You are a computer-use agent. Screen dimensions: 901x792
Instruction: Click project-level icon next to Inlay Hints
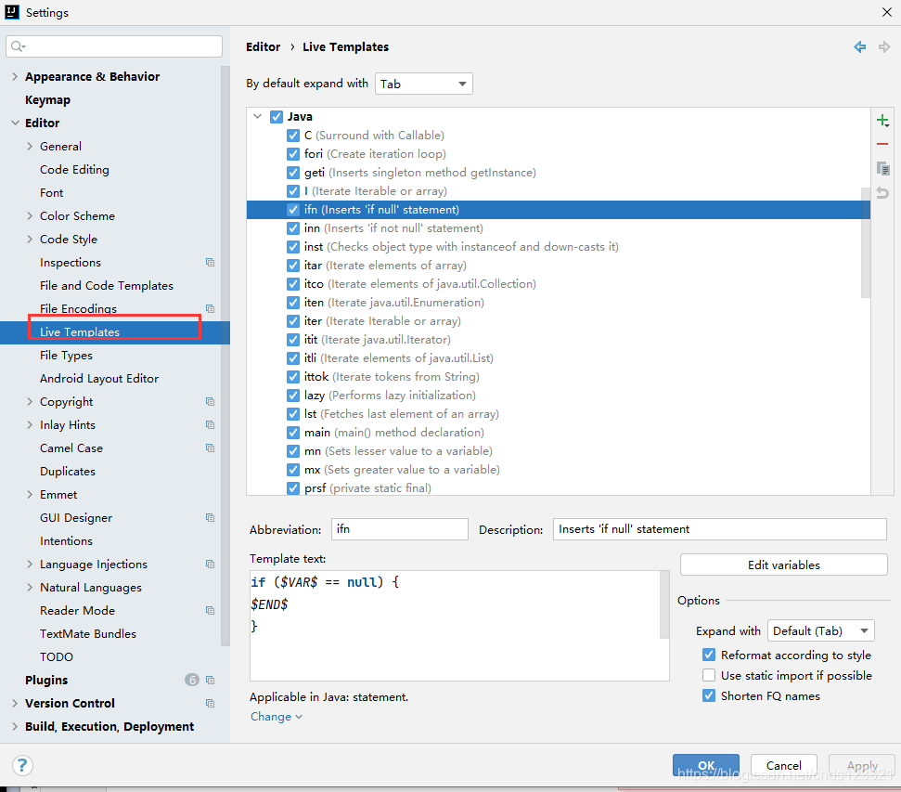[x=210, y=425]
